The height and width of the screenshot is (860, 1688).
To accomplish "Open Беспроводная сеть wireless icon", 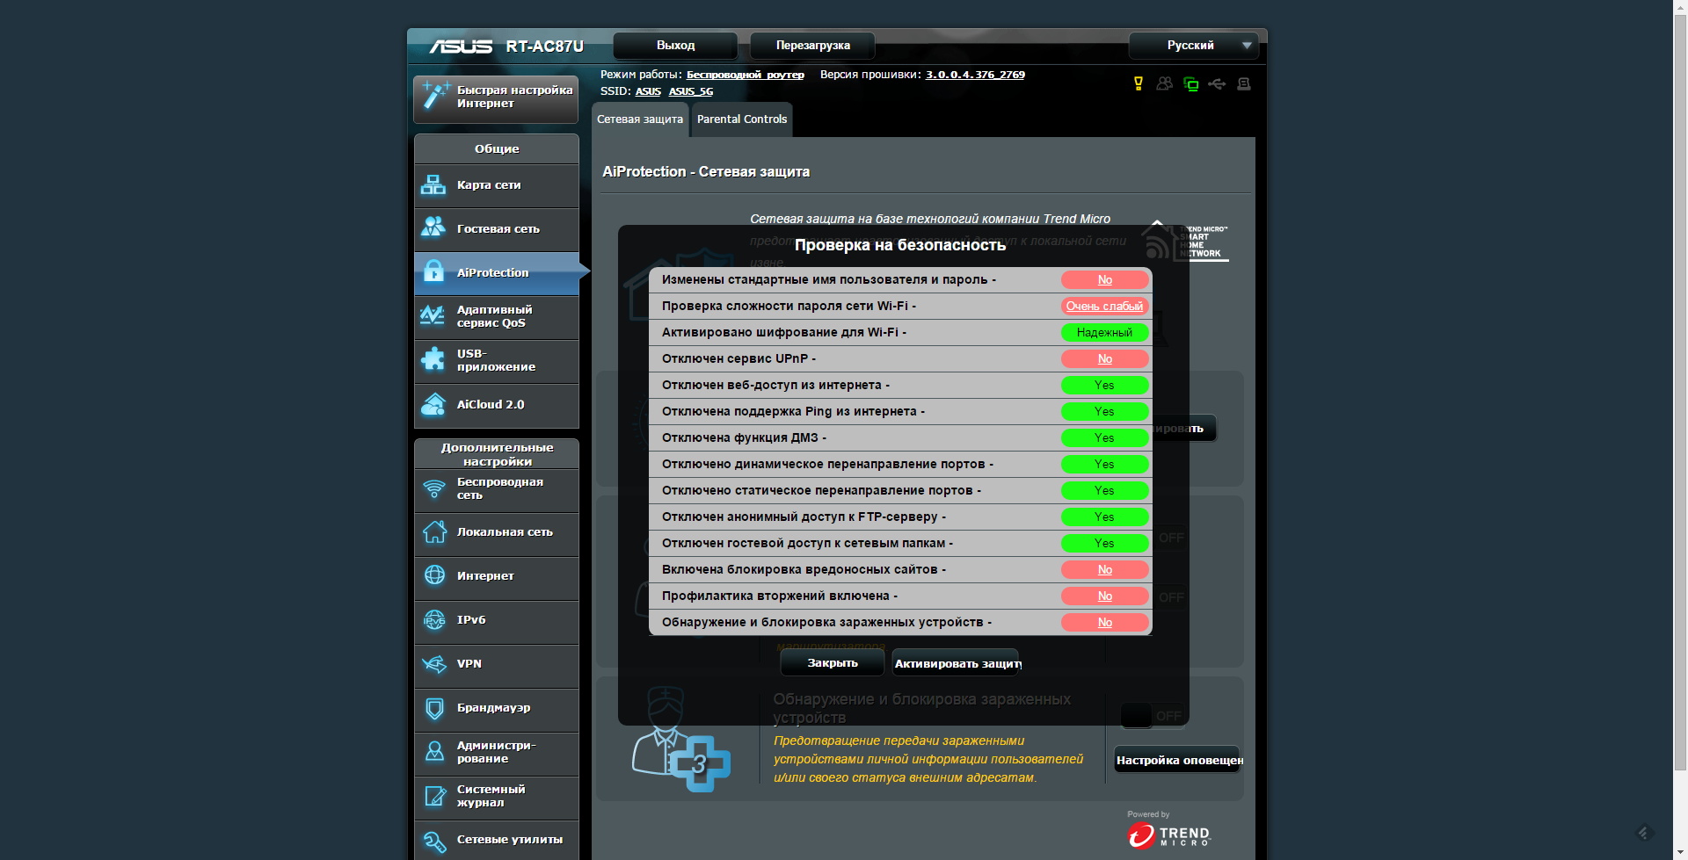I will [434, 488].
